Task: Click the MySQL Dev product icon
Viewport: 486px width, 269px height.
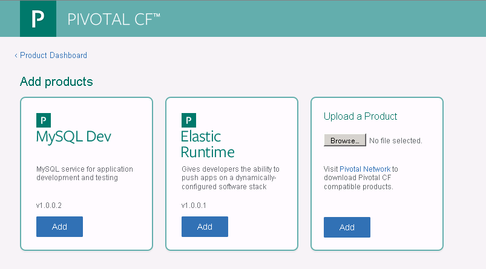Action: (x=43, y=120)
